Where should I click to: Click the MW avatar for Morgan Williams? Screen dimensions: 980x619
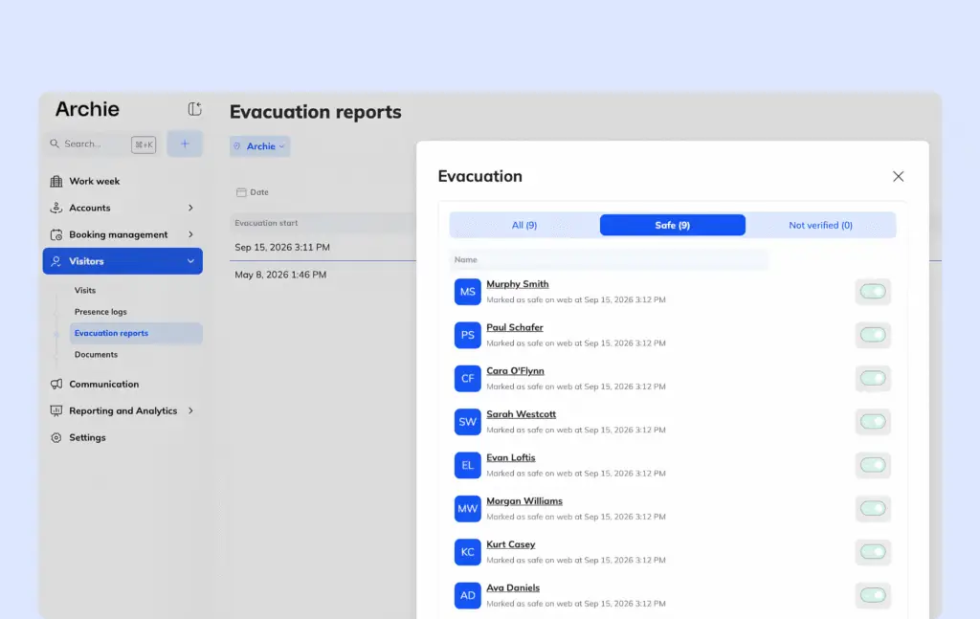pyautogui.click(x=467, y=508)
